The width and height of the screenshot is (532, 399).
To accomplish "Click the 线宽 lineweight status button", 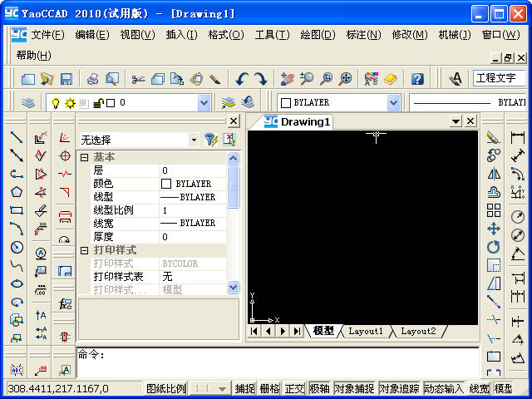I will pos(479,388).
